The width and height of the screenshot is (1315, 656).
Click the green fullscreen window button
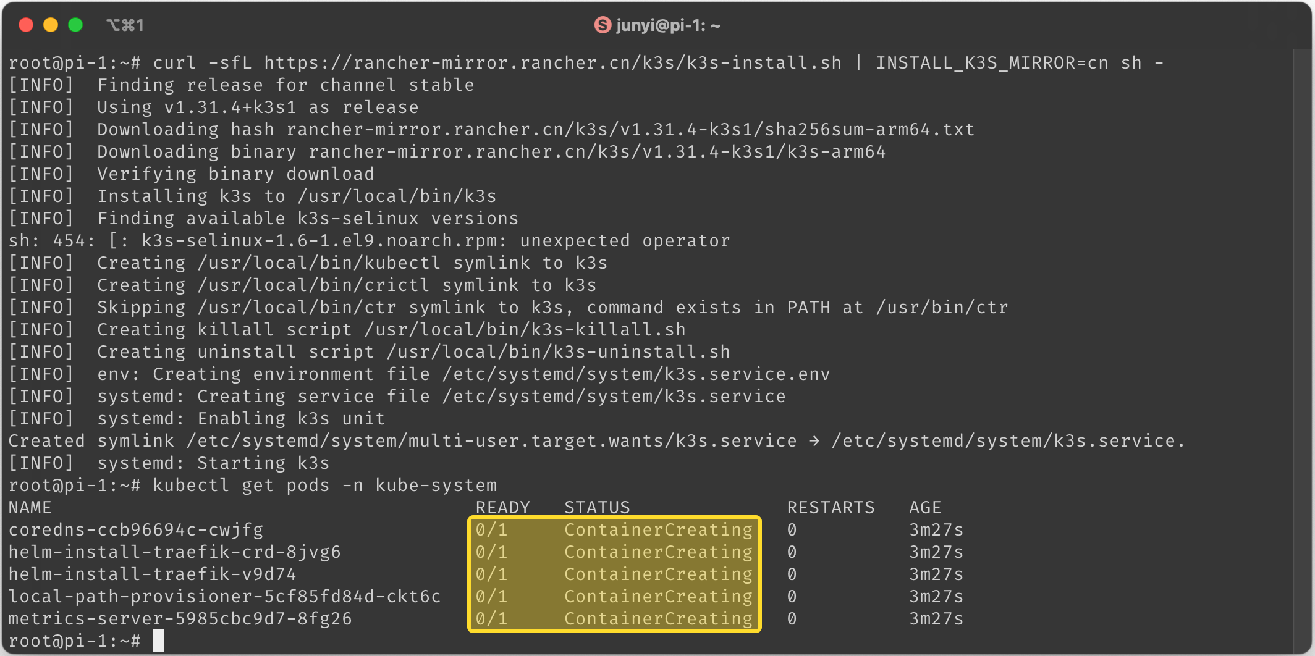coord(75,25)
